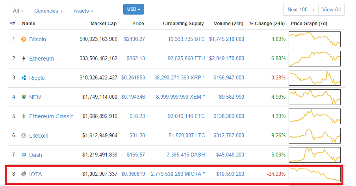
Task: Click supply 51,570,007 LTC
Action: click(x=187, y=135)
